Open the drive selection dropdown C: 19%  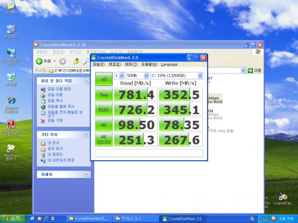176,76
